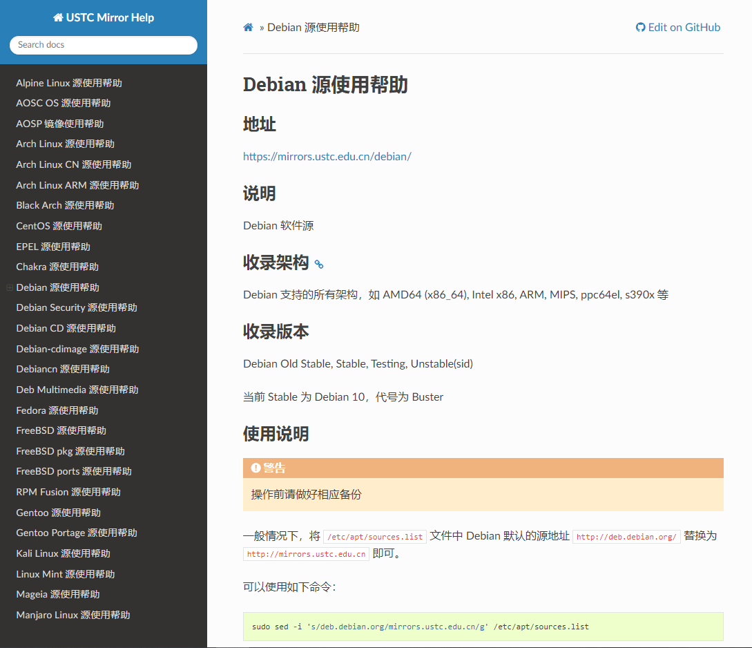This screenshot has height=648, width=752.
Task: Click the 使用说明 section heading
Action: [x=276, y=434]
